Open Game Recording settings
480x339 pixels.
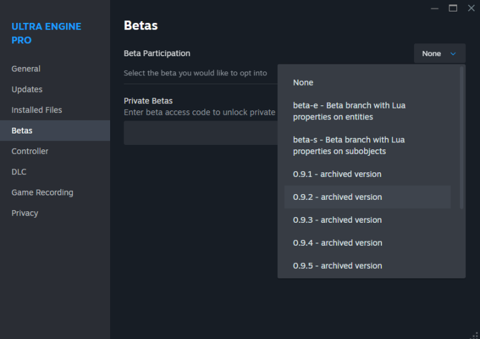coord(42,193)
